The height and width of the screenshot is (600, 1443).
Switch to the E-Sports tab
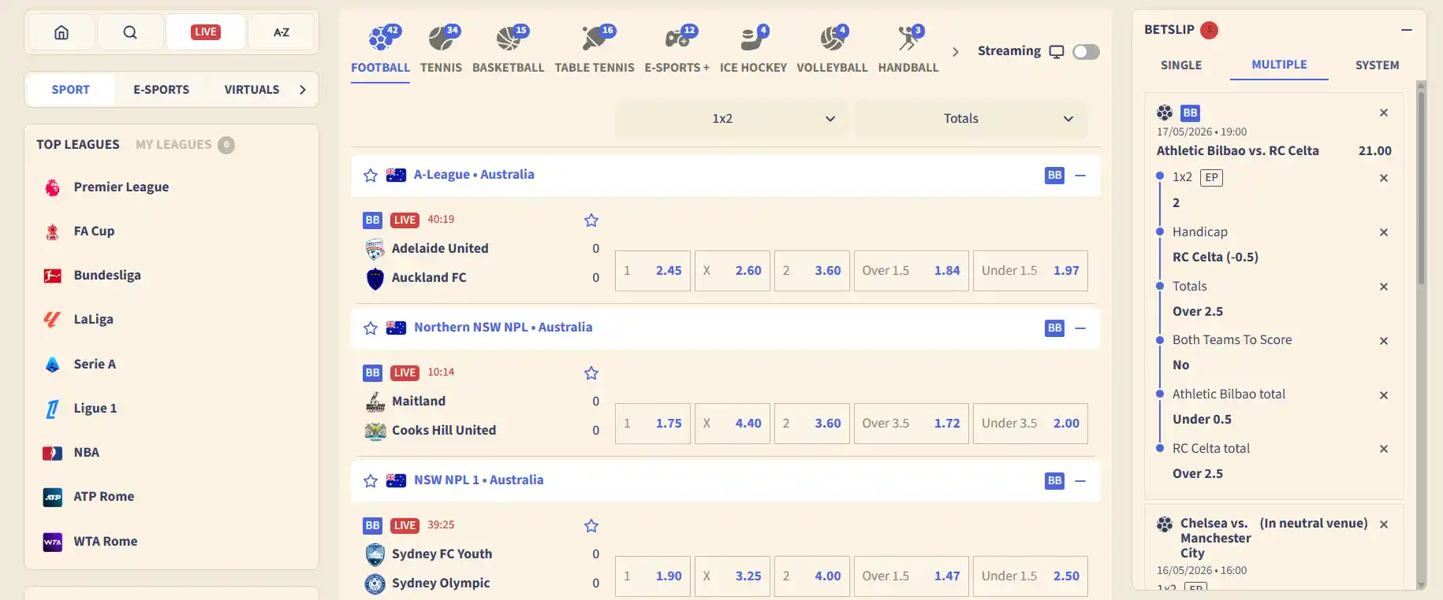click(162, 90)
